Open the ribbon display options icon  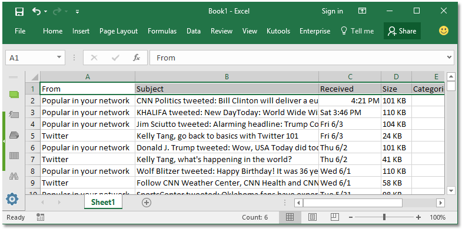tap(362, 11)
